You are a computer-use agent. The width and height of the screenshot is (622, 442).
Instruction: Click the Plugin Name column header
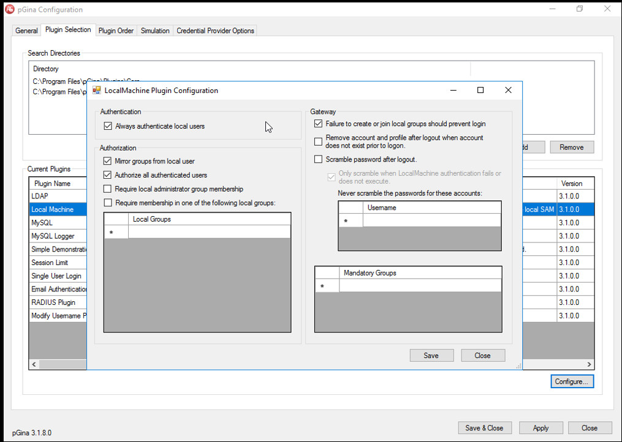pyautogui.click(x=58, y=184)
